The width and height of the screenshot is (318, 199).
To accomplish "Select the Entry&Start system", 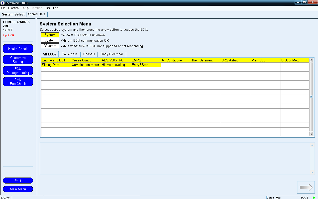I will (146, 65).
